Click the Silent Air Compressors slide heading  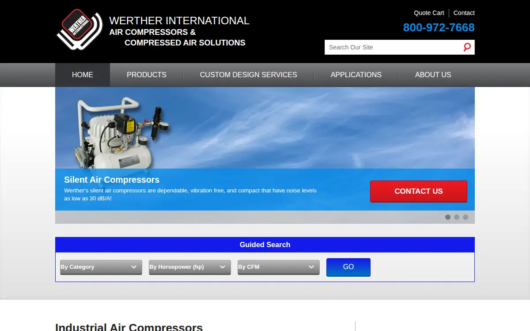112,180
